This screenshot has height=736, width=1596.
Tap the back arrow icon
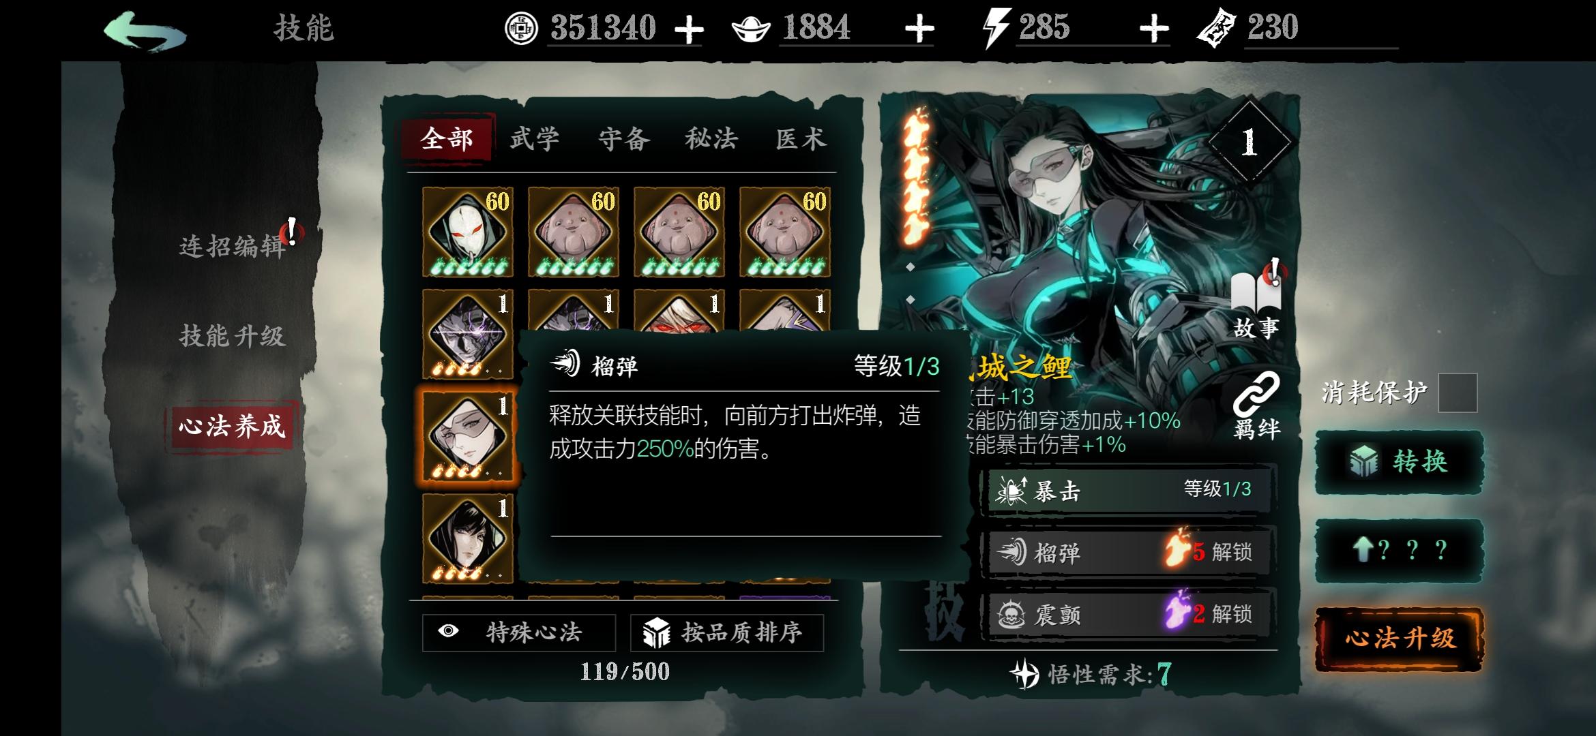145,31
